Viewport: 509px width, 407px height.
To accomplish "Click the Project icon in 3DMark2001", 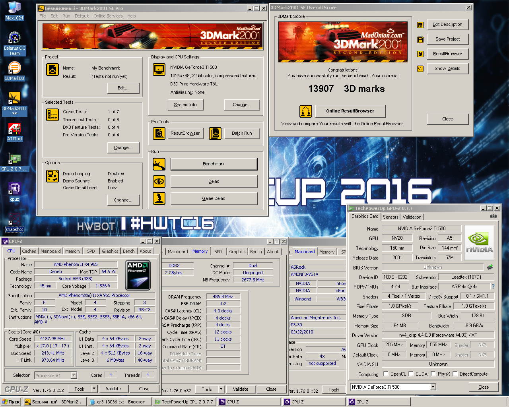I will pos(52,70).
